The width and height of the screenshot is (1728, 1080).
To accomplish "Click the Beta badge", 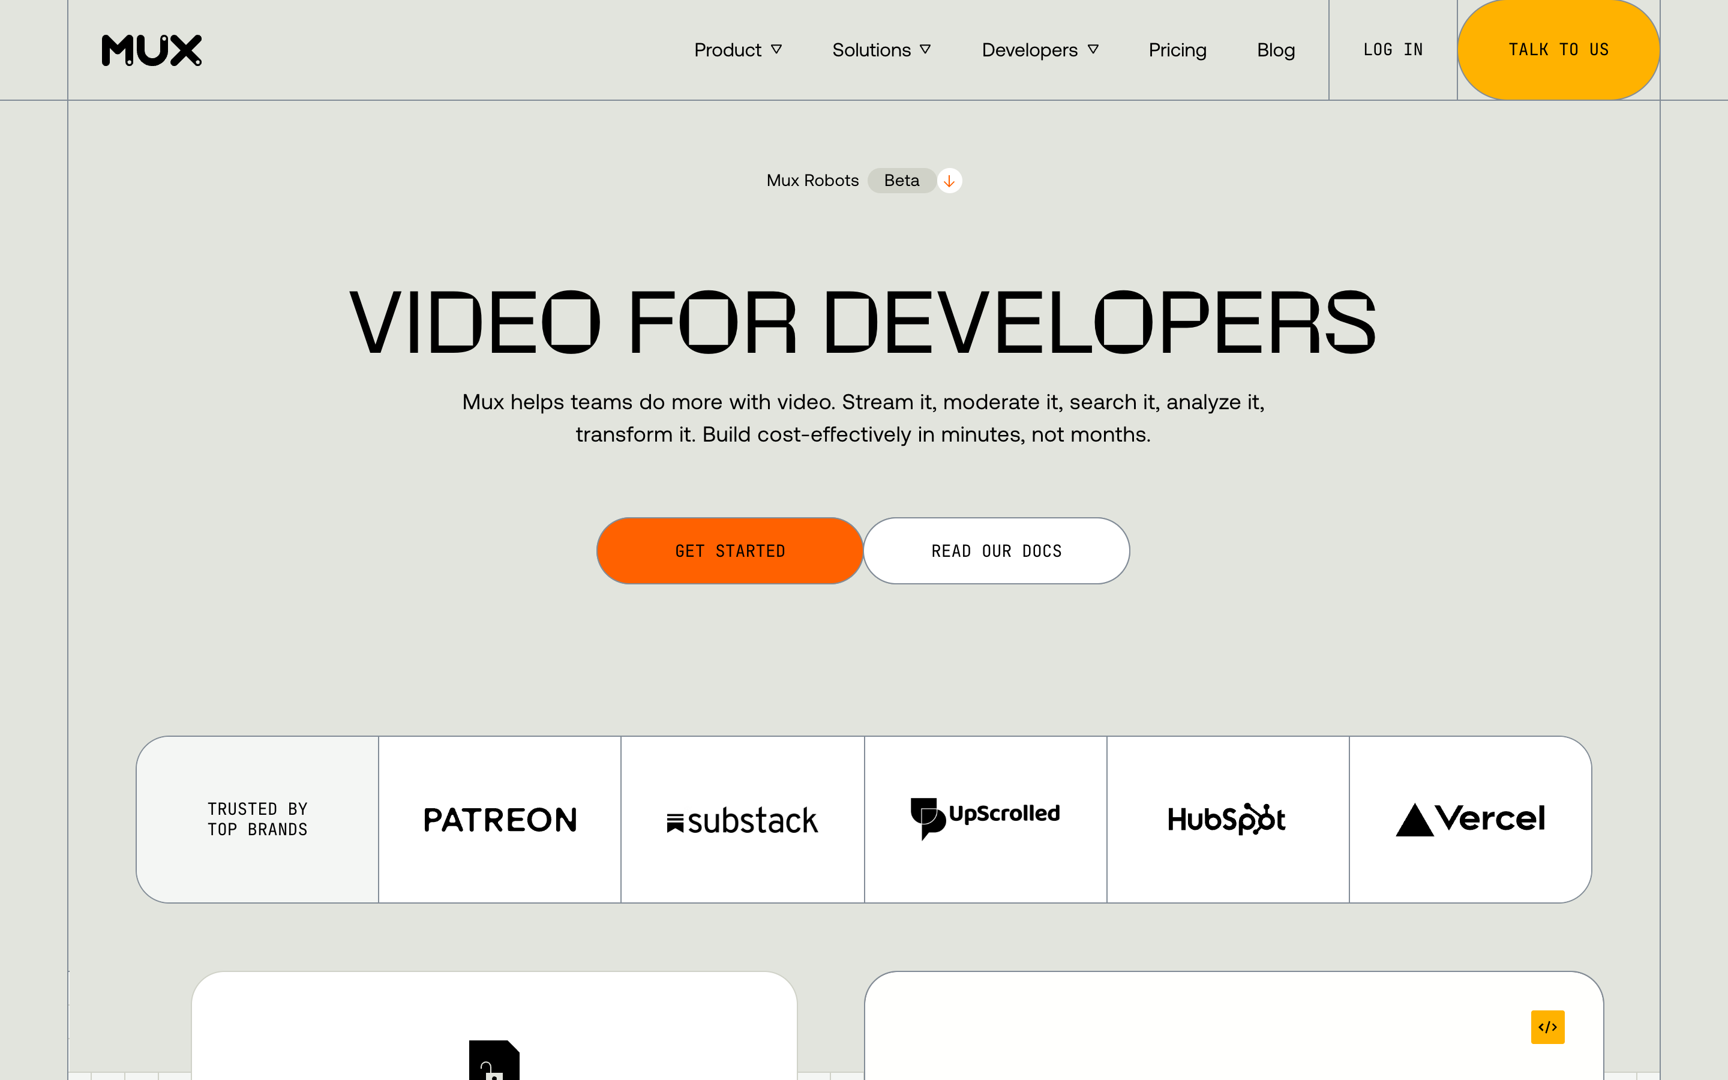I will (x=901, y=181).
